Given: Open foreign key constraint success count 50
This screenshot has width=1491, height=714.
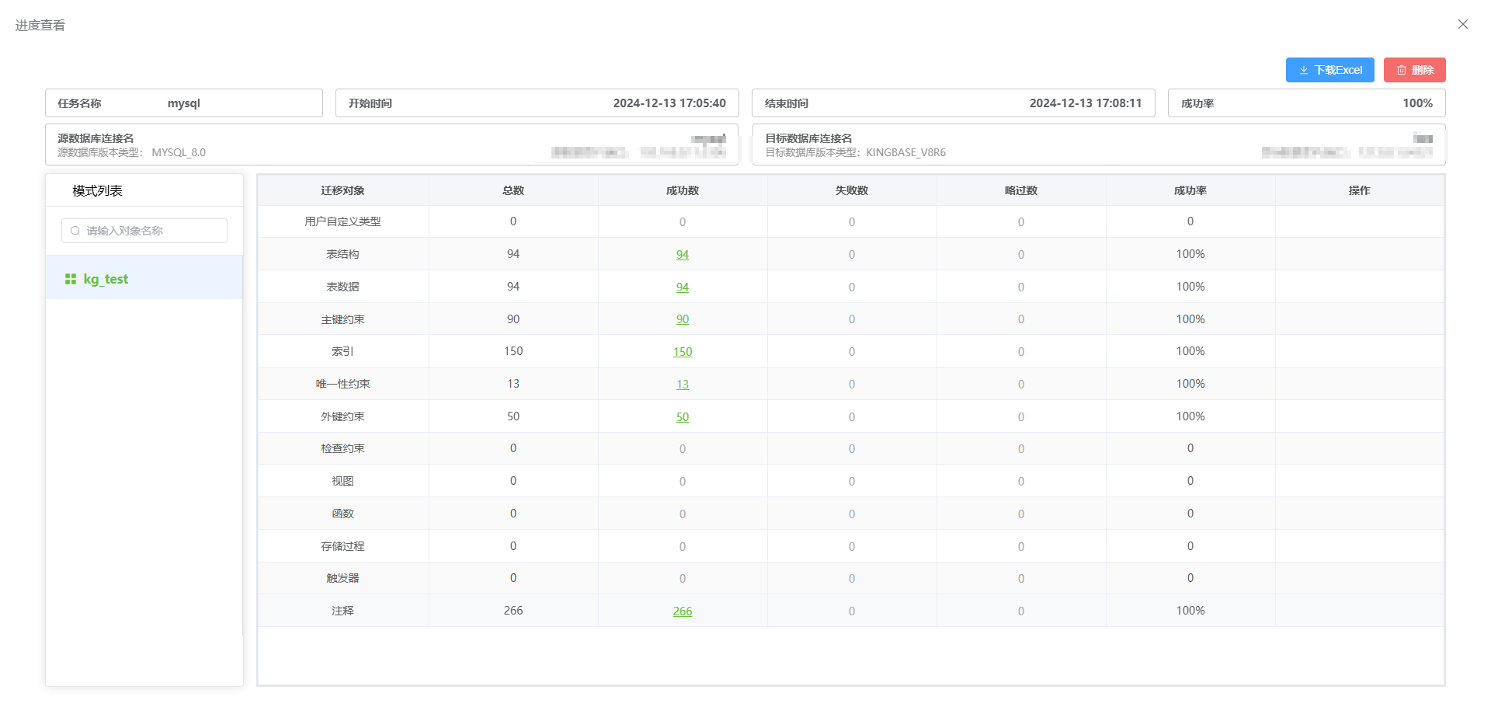Looking at the screenshot, I should [x=682, y=417].
